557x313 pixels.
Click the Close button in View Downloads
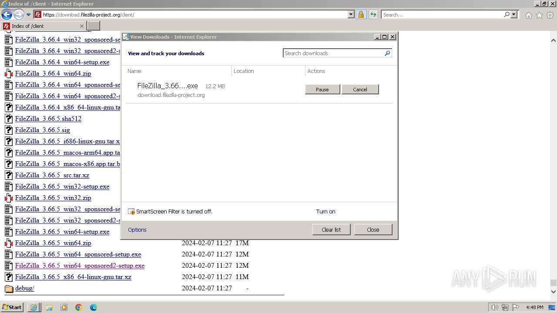click(x=373, y=230)
